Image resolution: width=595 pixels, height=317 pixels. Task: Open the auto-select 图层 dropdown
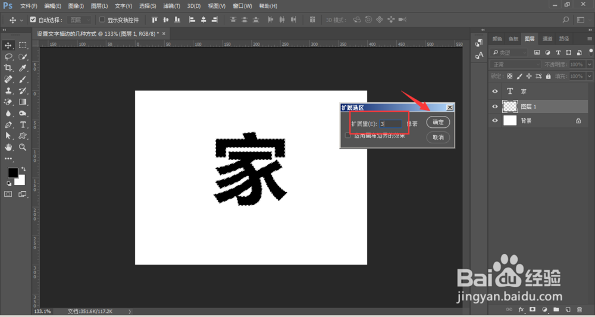click(80, 20)
